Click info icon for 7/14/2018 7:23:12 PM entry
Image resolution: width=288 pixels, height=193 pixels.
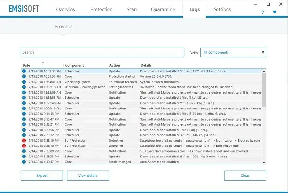(x=24, y=135)
